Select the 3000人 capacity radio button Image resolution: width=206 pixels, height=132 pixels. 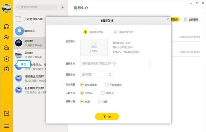(x=103, y=93)
